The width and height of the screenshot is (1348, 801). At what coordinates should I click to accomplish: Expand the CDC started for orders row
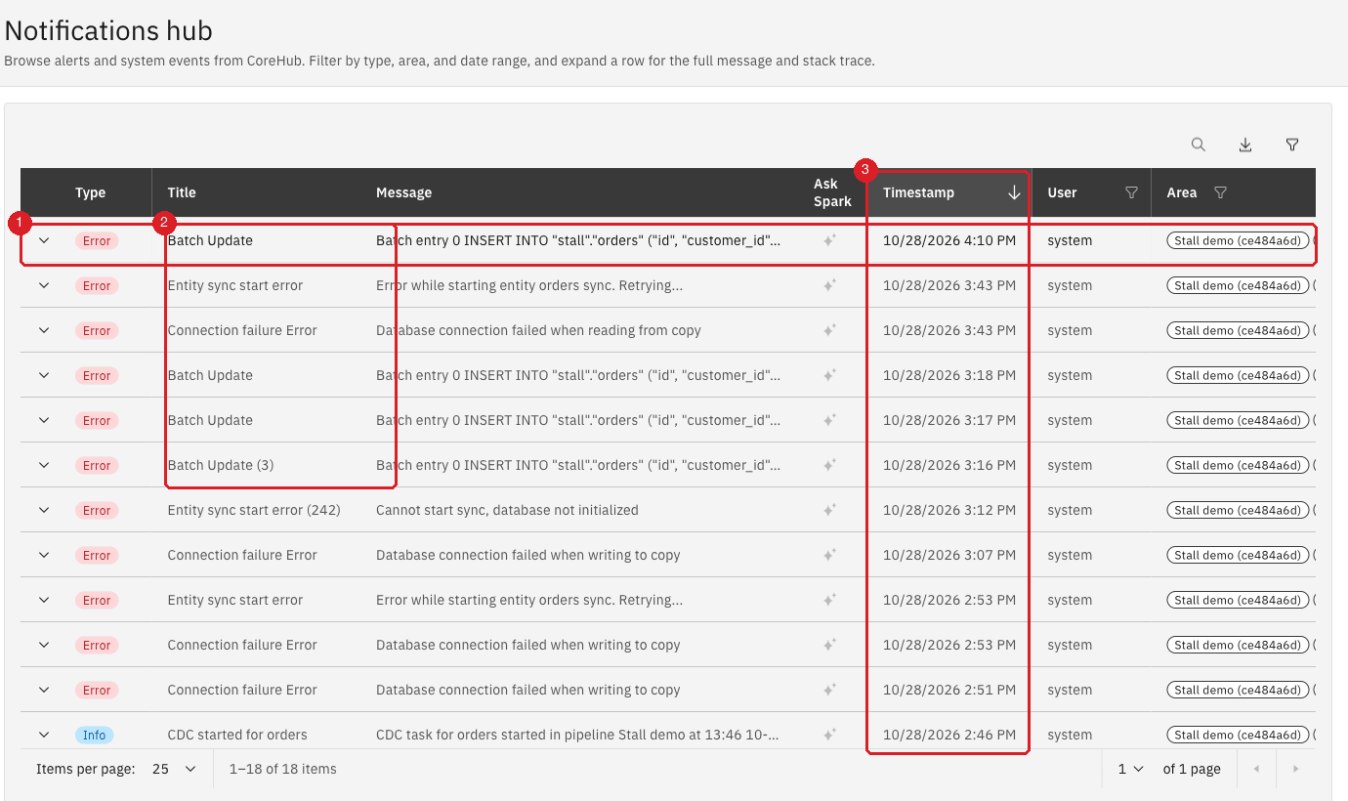(x=44, y=735)
